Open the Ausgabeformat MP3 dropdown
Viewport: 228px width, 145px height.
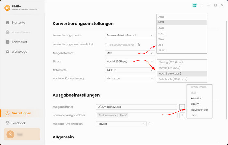pyautogui.click(x=130, y=53)
